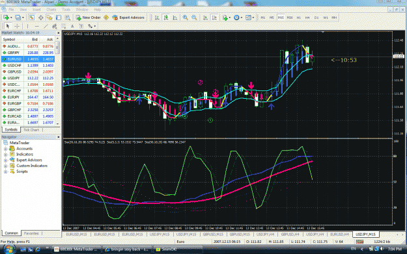Switch timeframe to H1
This screenshot has height=254, width=407.
click(299, 18)
